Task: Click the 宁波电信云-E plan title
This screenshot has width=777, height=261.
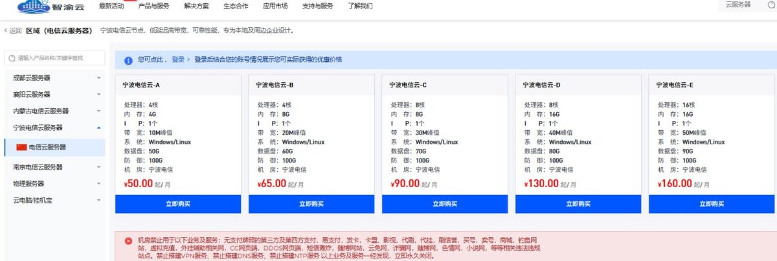Action: (675, 85)
